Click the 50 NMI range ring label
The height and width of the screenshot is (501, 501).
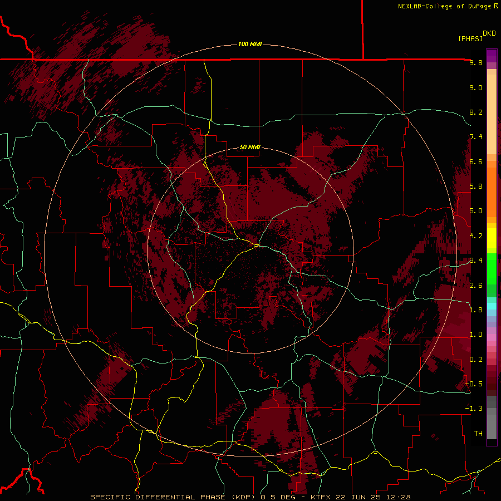pyautogui.click(x=250, y=147)
